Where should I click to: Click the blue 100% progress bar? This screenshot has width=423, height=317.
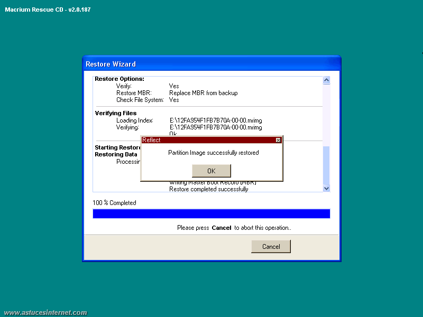(x=211, y=214)
